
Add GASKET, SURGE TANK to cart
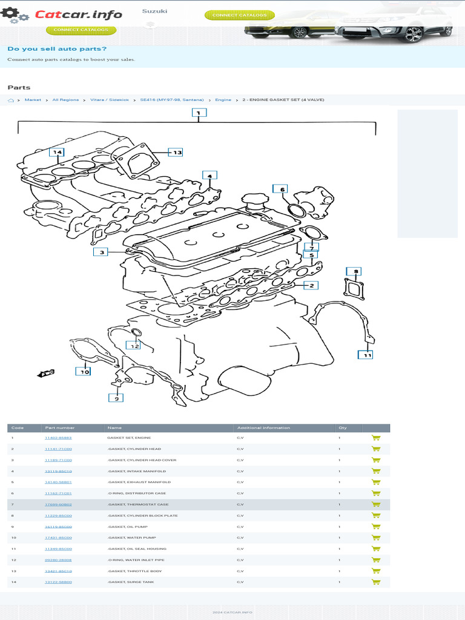[x=375, y=582]
